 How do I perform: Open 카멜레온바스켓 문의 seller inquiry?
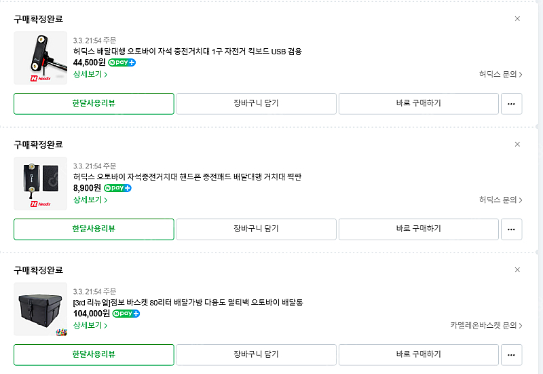(x=486, y=326)
